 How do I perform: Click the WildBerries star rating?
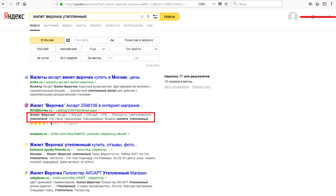39,124
